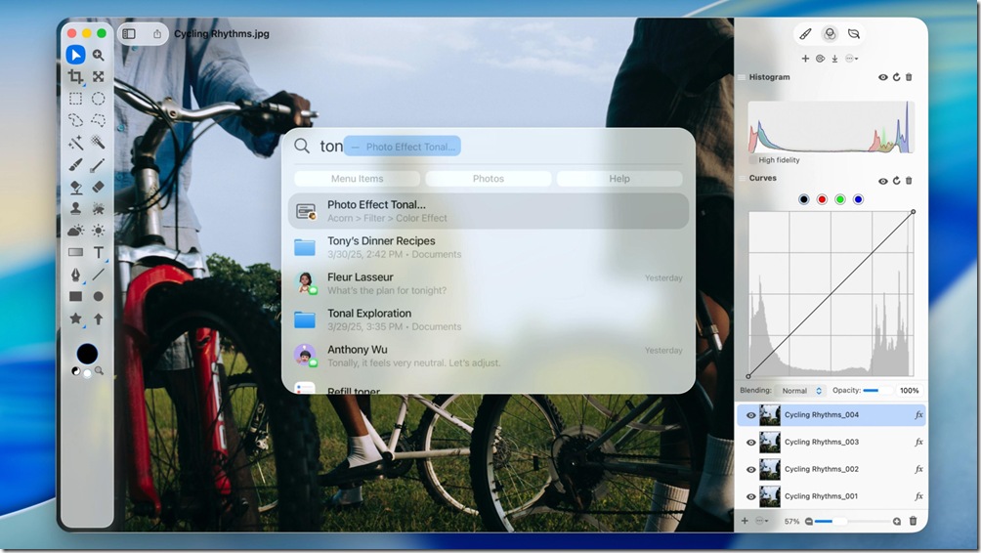
Task: Reset the Histogram using its refresh icon
Action: pyautogui.click(x=896, y=77)
